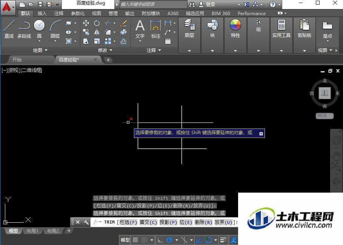The height and width of the screenshot is (245, 343).
Task: Click the Array tool icon
Action: point(108,41)
